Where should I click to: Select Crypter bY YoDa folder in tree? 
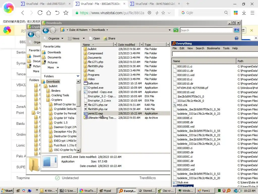[64, 118]
